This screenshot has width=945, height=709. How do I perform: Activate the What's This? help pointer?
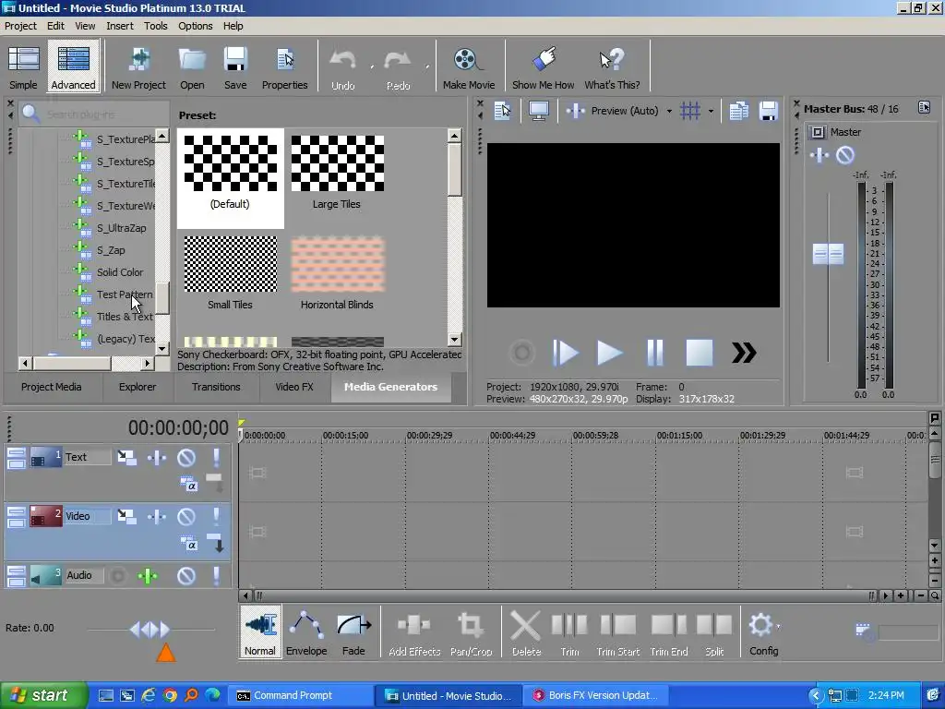tap(612, 66)
